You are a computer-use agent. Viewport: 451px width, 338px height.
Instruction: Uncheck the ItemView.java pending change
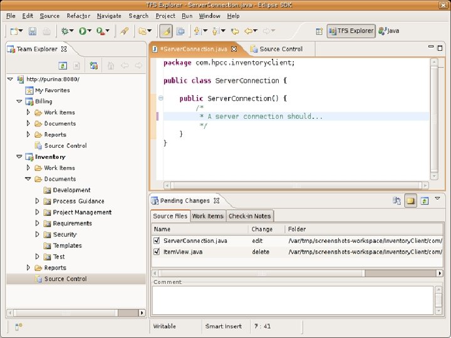pos(157,252)
